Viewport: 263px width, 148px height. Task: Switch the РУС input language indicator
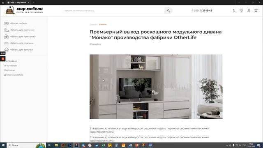click(x=244, y=145)
